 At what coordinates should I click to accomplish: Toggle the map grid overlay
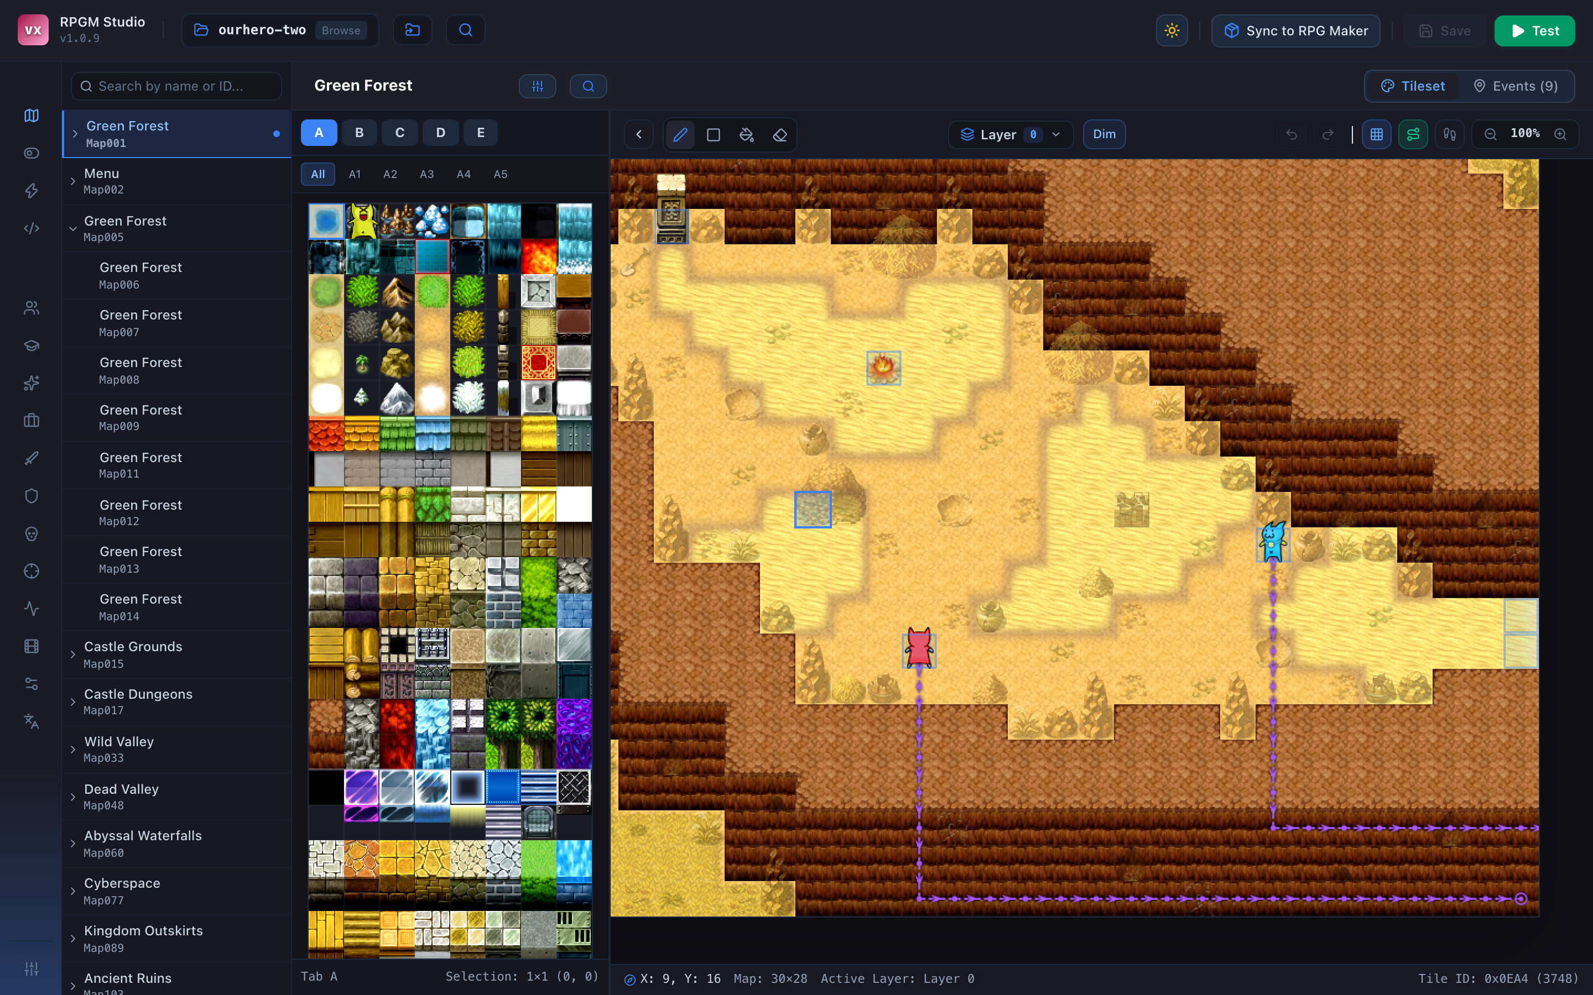point(1376,134)
